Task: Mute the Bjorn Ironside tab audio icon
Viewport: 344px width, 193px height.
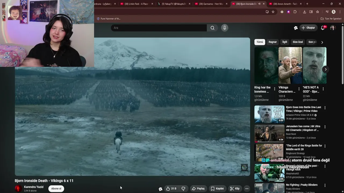Action: [x=259, y=4]
